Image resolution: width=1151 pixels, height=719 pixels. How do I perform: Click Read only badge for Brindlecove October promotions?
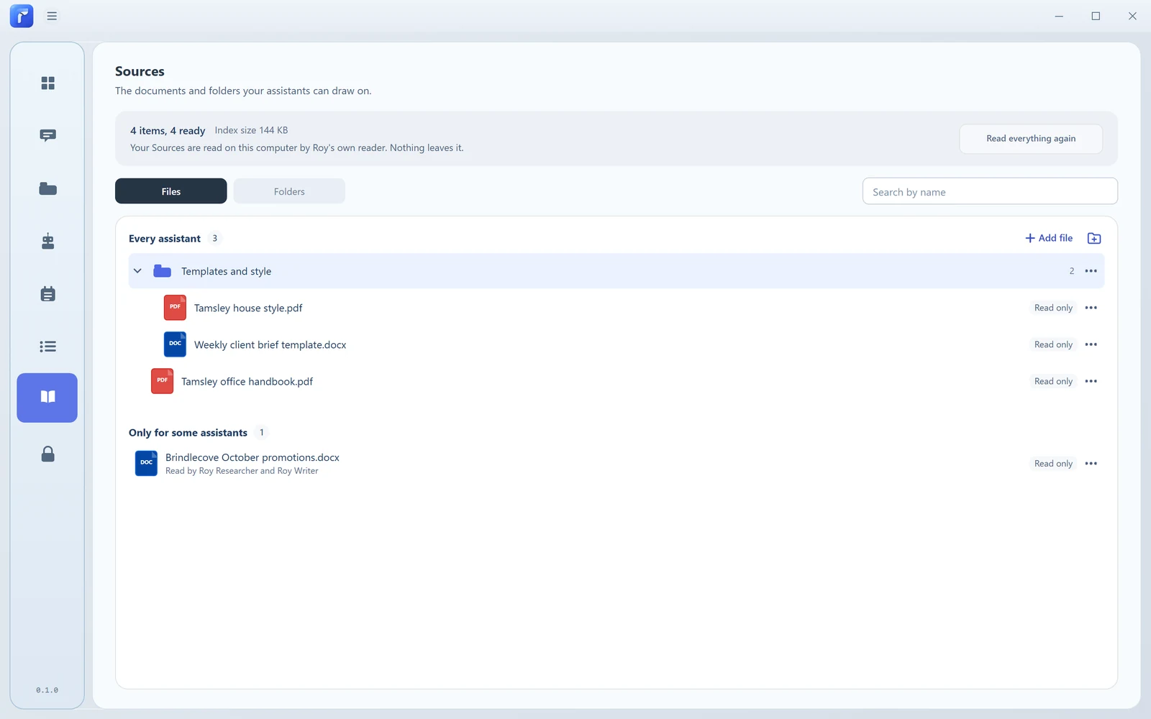click(x=1053, y=464)
